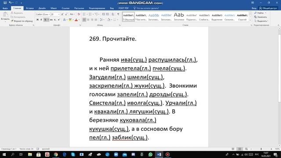Click the Windows Start button
The image size is (281, 158).
[4, 154]
